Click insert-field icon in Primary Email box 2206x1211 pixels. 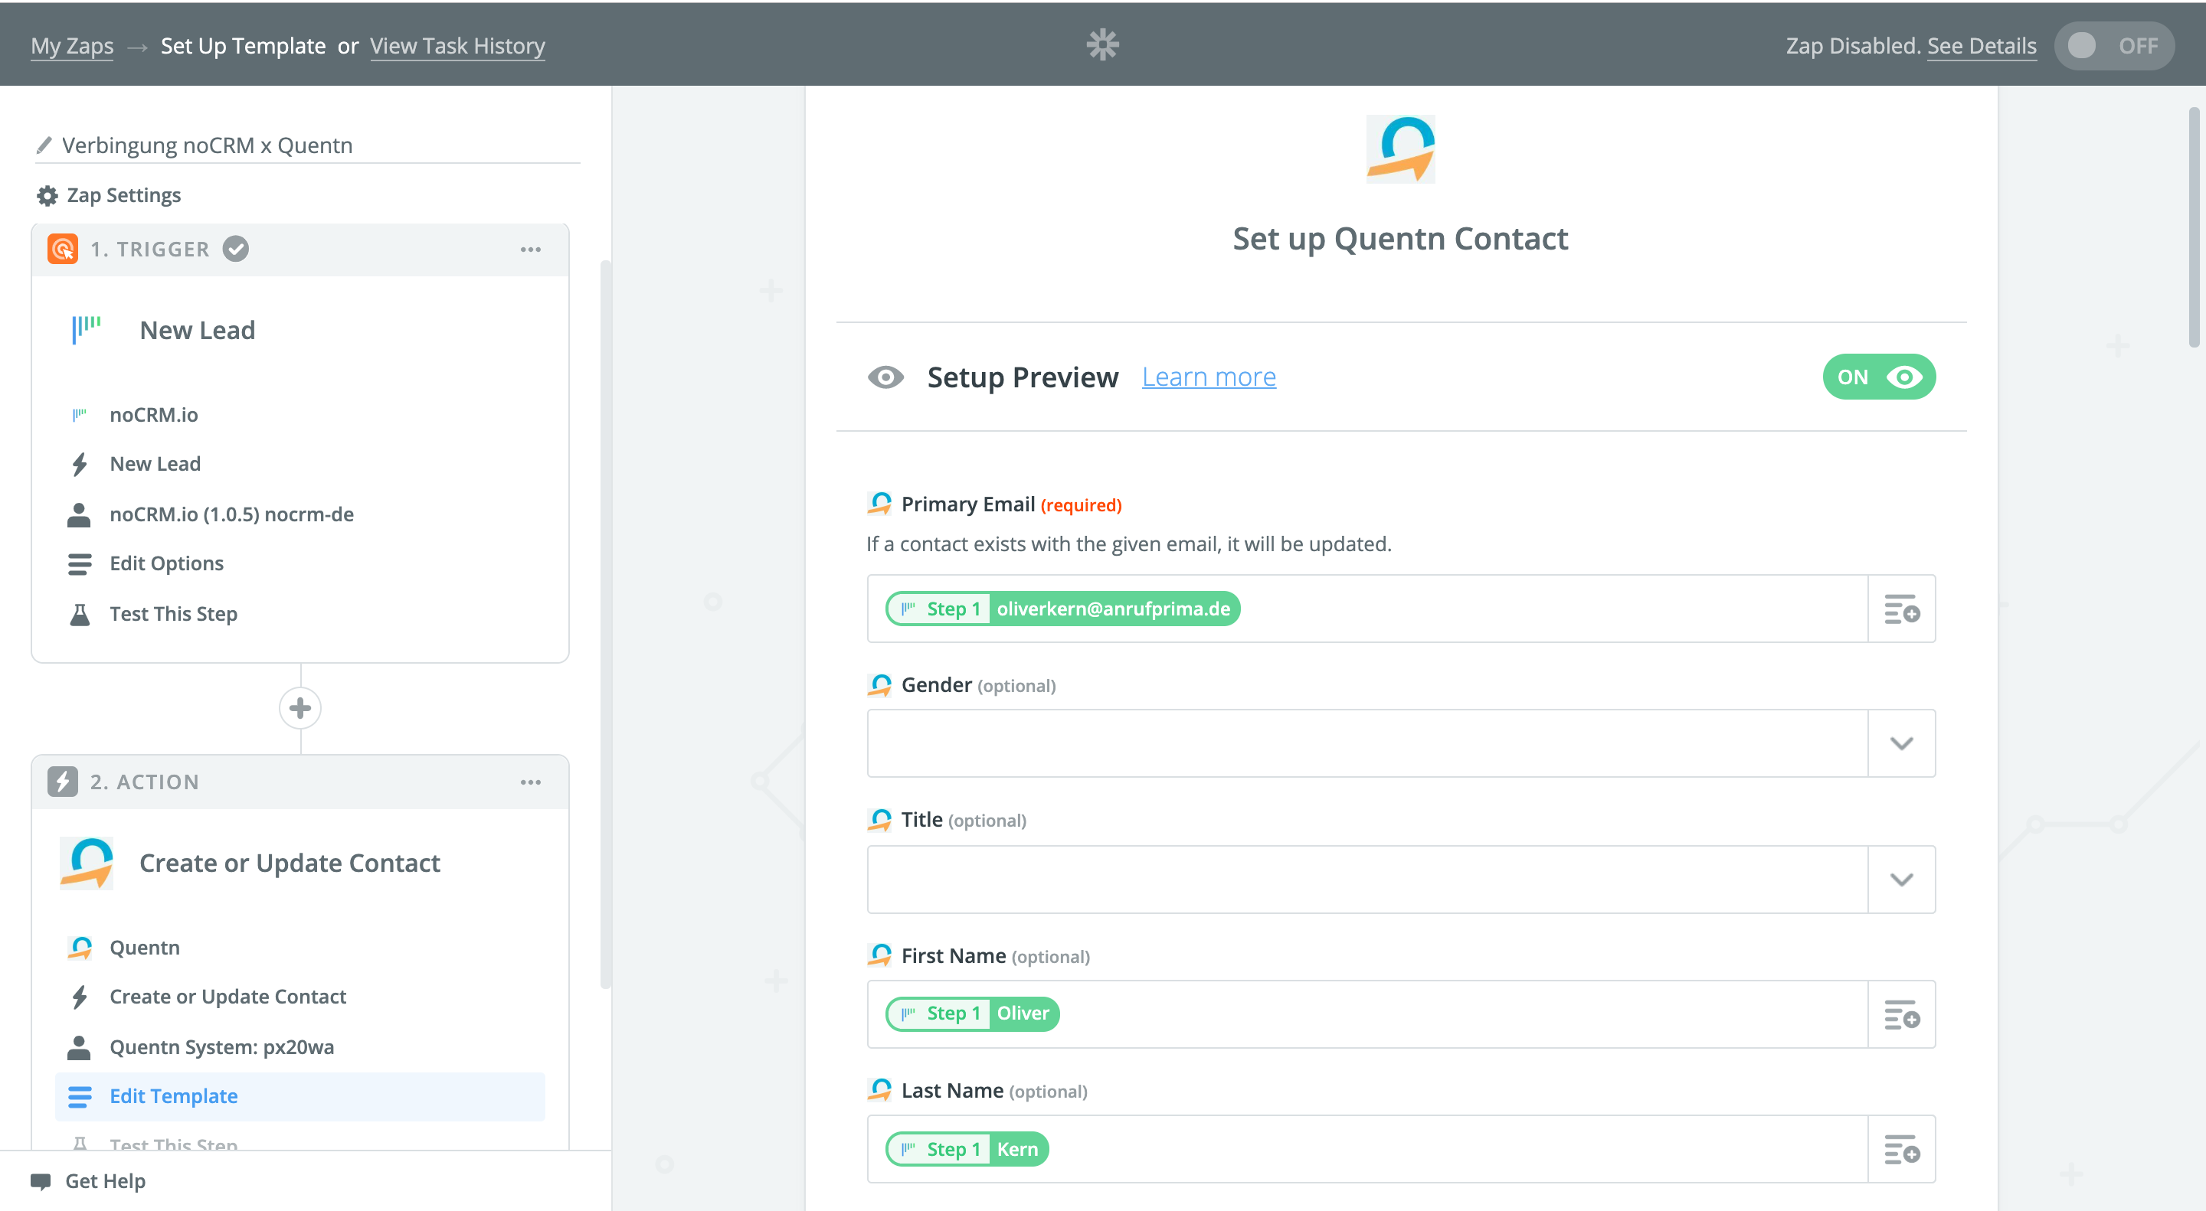1901,609
